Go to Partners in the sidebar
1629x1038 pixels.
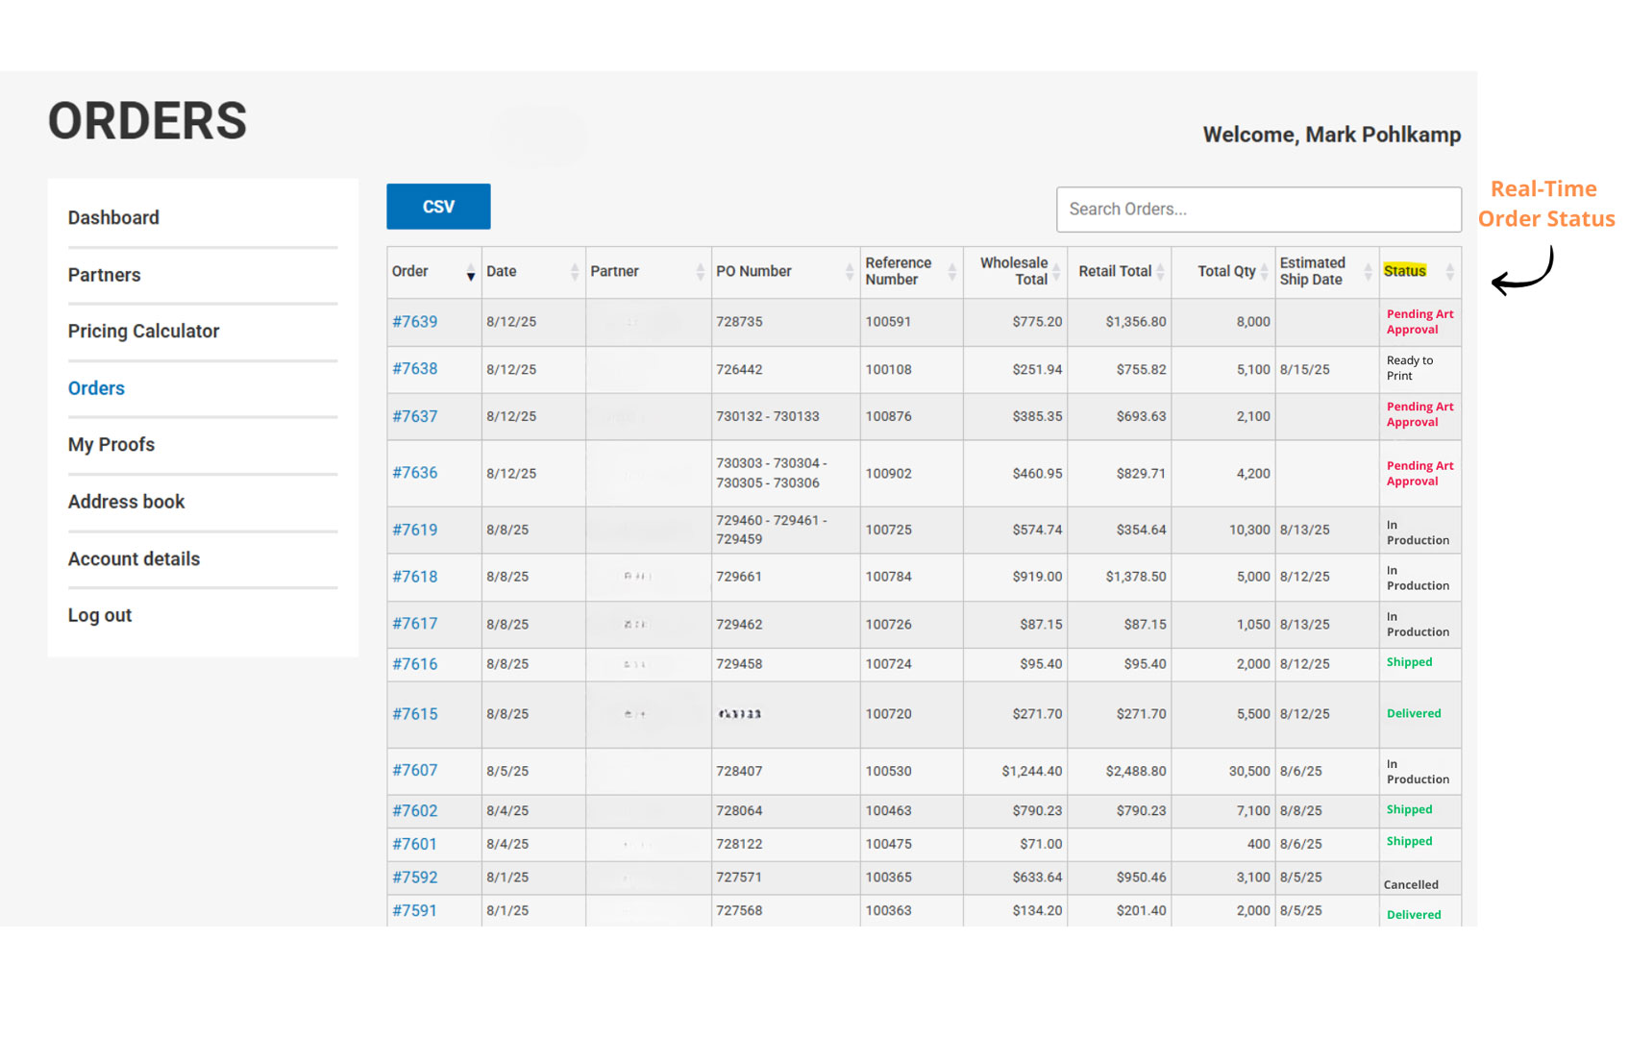[x=104, y=275]
